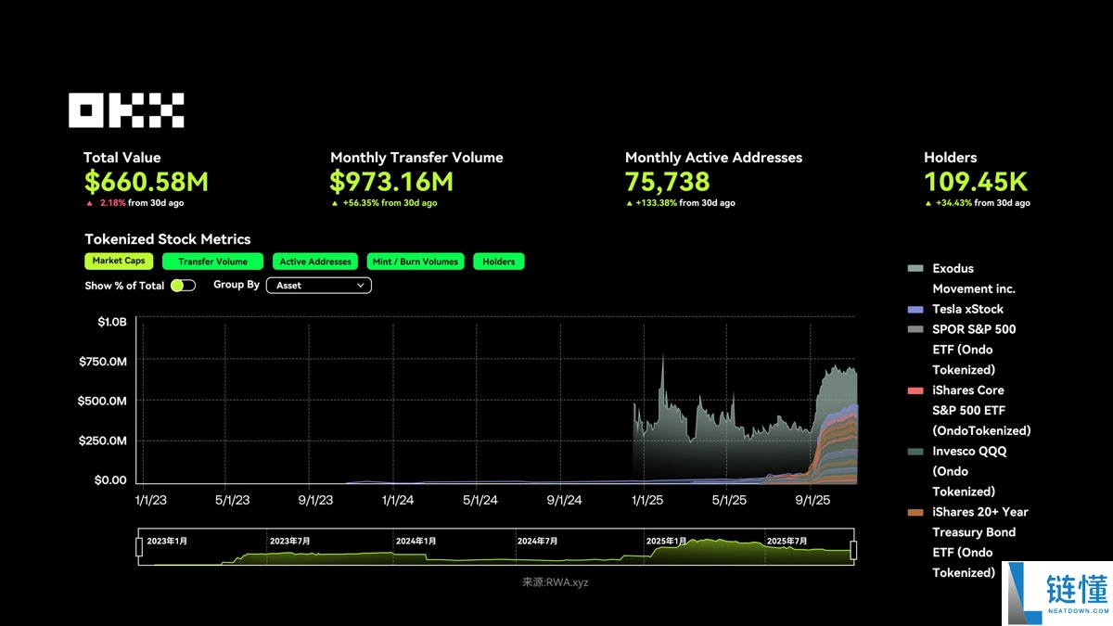This screenshot has width=1113, height=626.
Task: Select the Market Caps tab
Action: coord(119,262)
